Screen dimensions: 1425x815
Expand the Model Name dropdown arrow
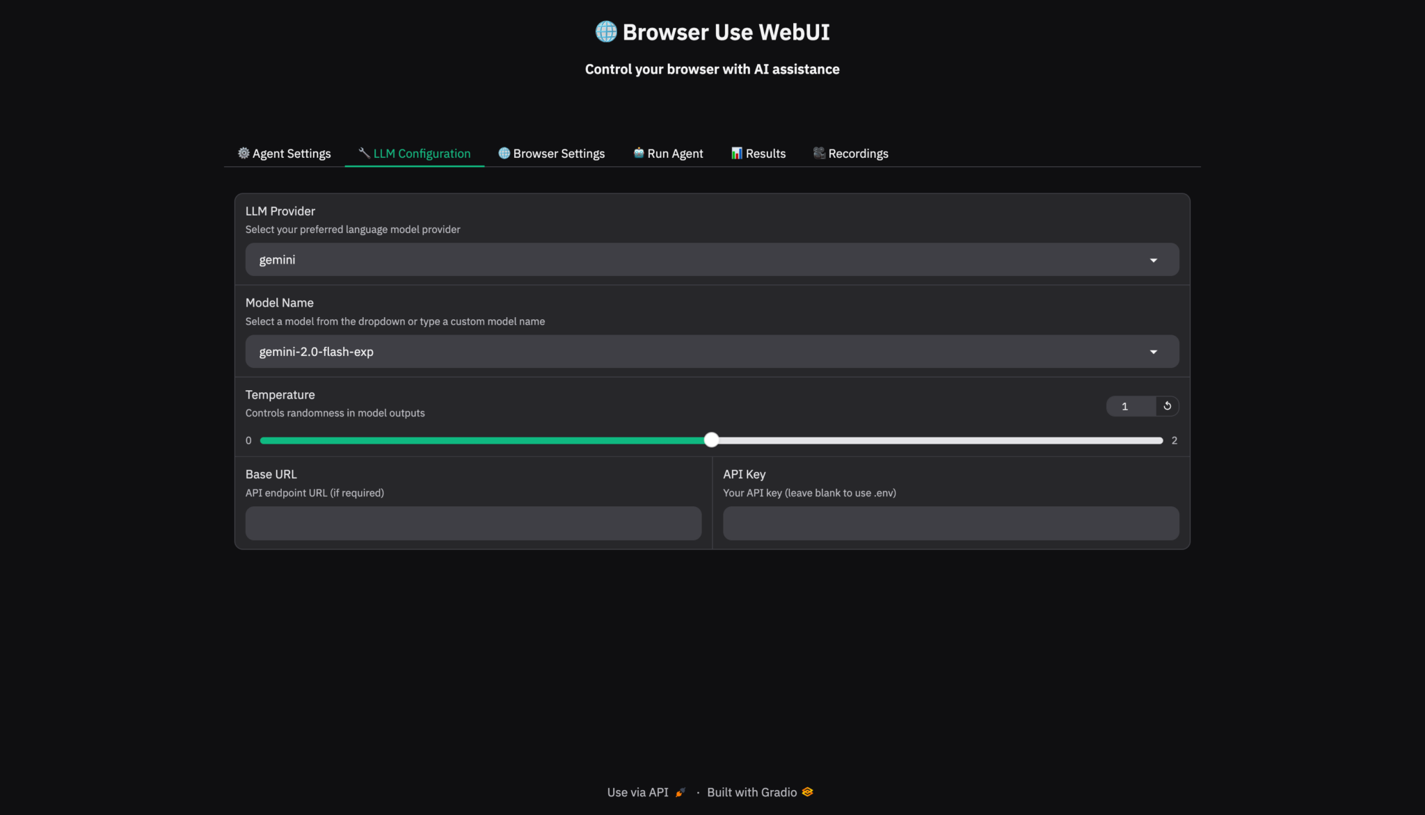[1154, 351]
